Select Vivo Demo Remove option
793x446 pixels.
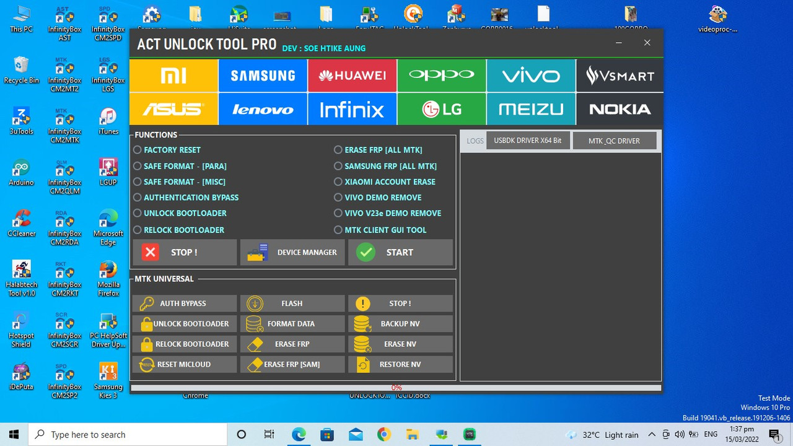coord(378,198)
